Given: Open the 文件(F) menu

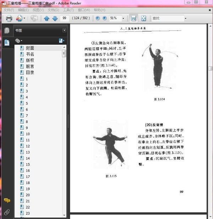Looking at the screenshot, I should click(x=8, y=10).
